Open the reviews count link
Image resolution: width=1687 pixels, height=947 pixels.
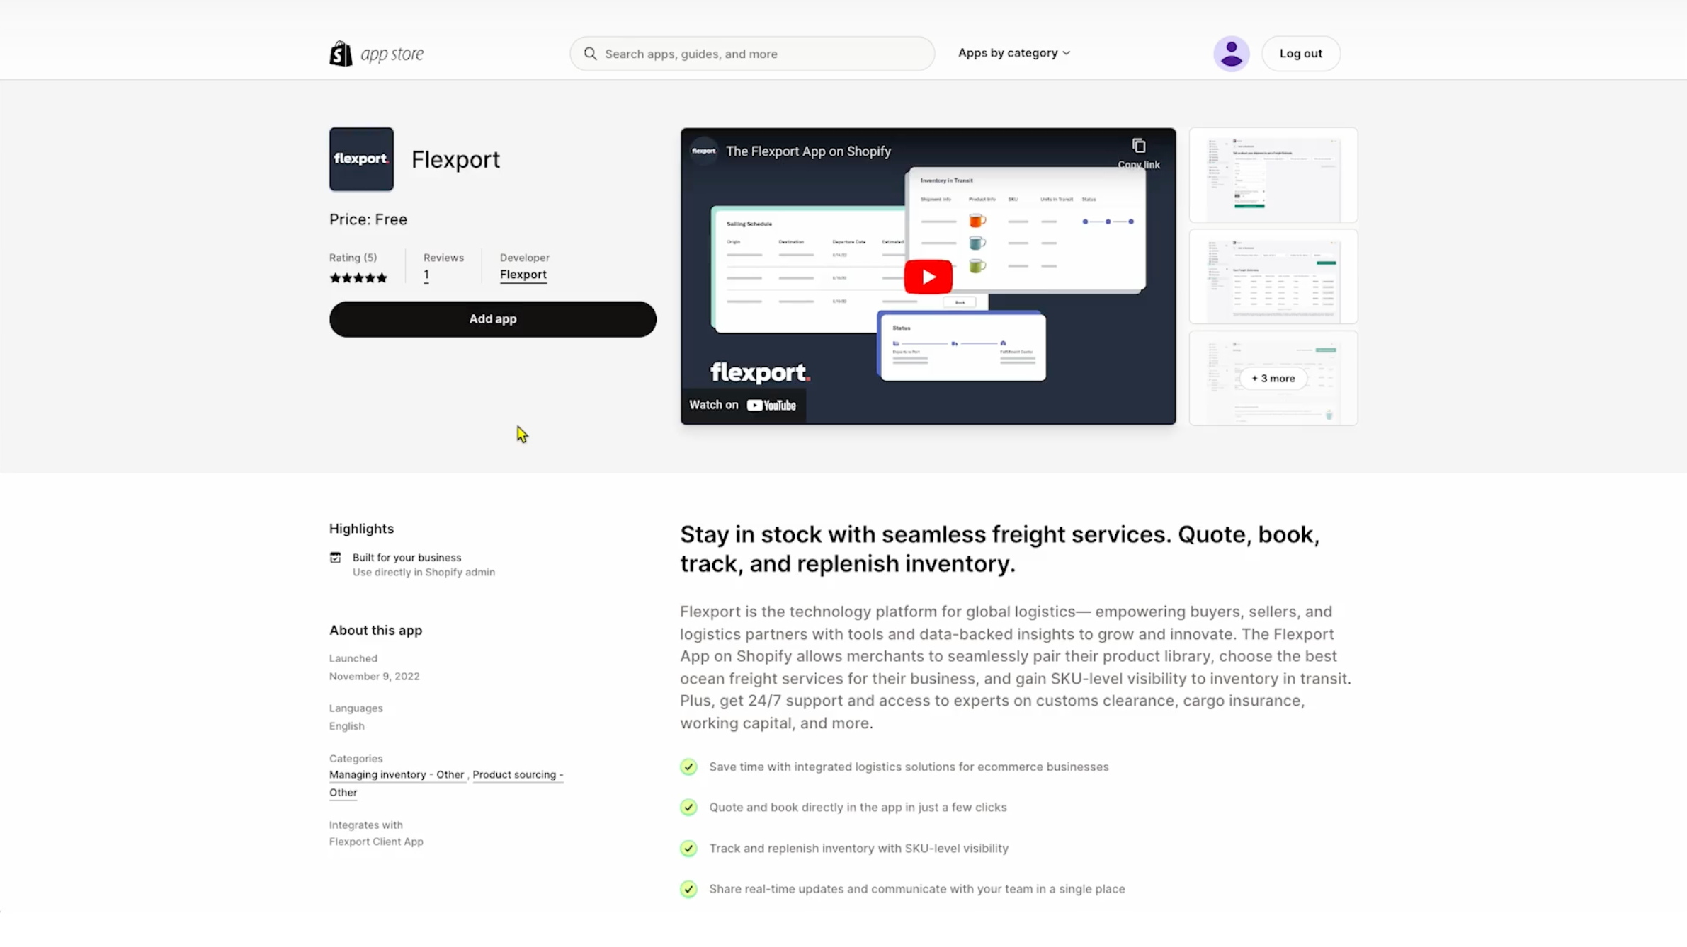pyautogui.click(x=426, y=275)
